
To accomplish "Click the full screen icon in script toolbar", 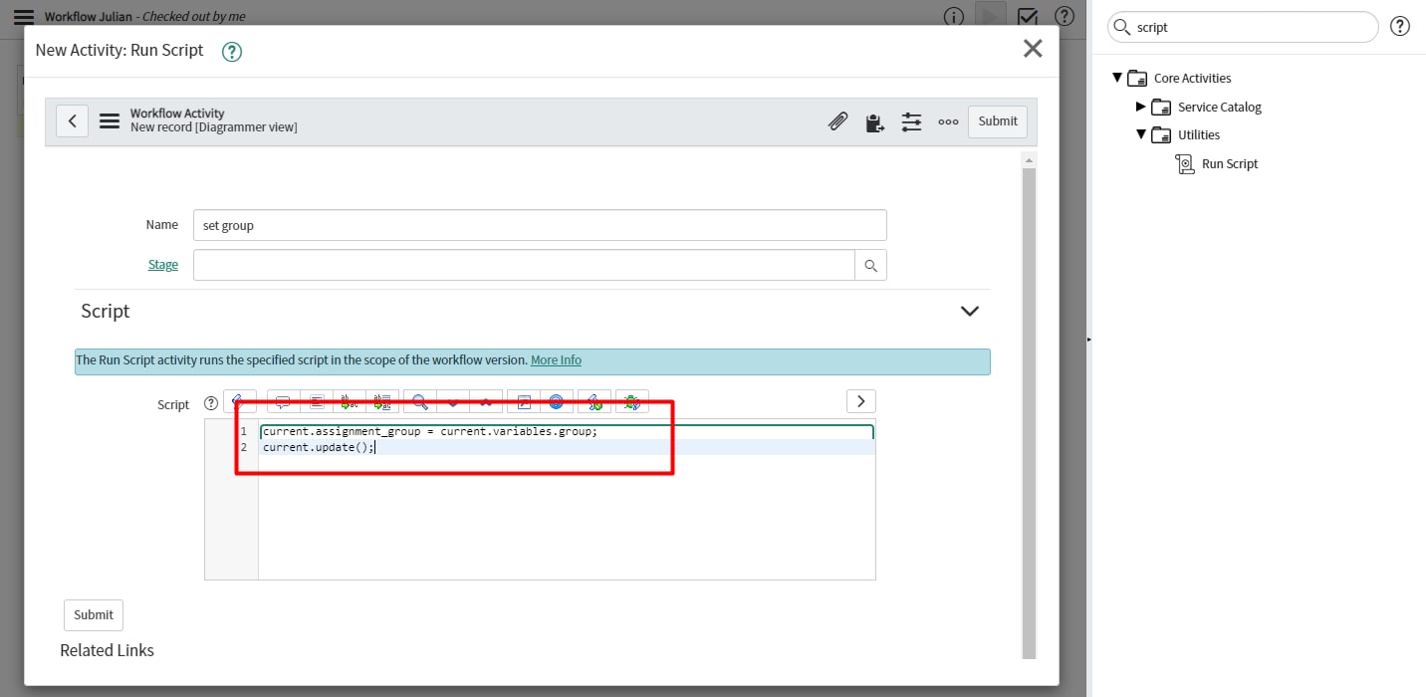I will tap(524, 402).
